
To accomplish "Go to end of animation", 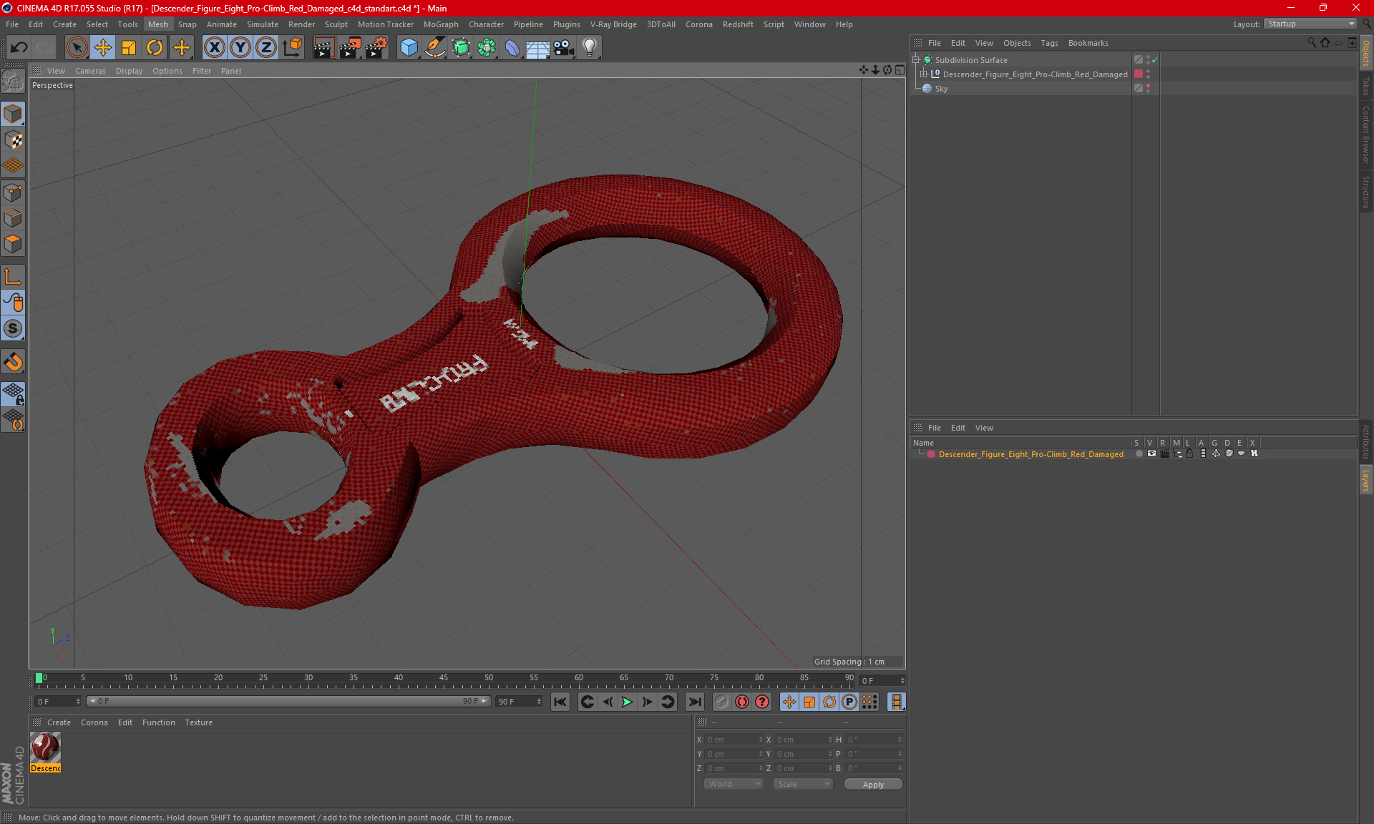I will coord(694,702).
